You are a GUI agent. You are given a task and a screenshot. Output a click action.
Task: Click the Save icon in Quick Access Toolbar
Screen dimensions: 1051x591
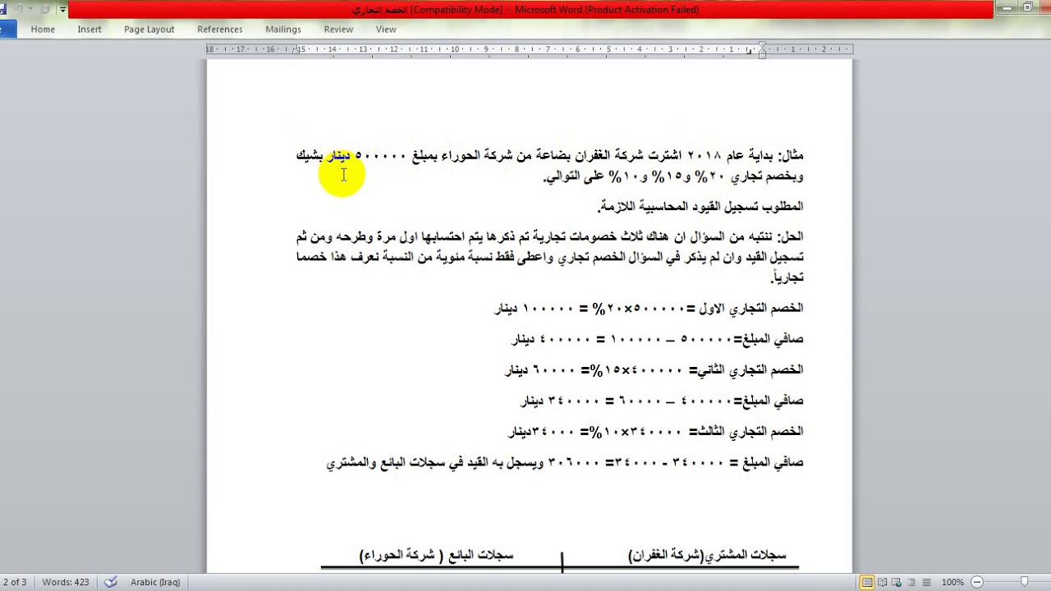(4, 9)
